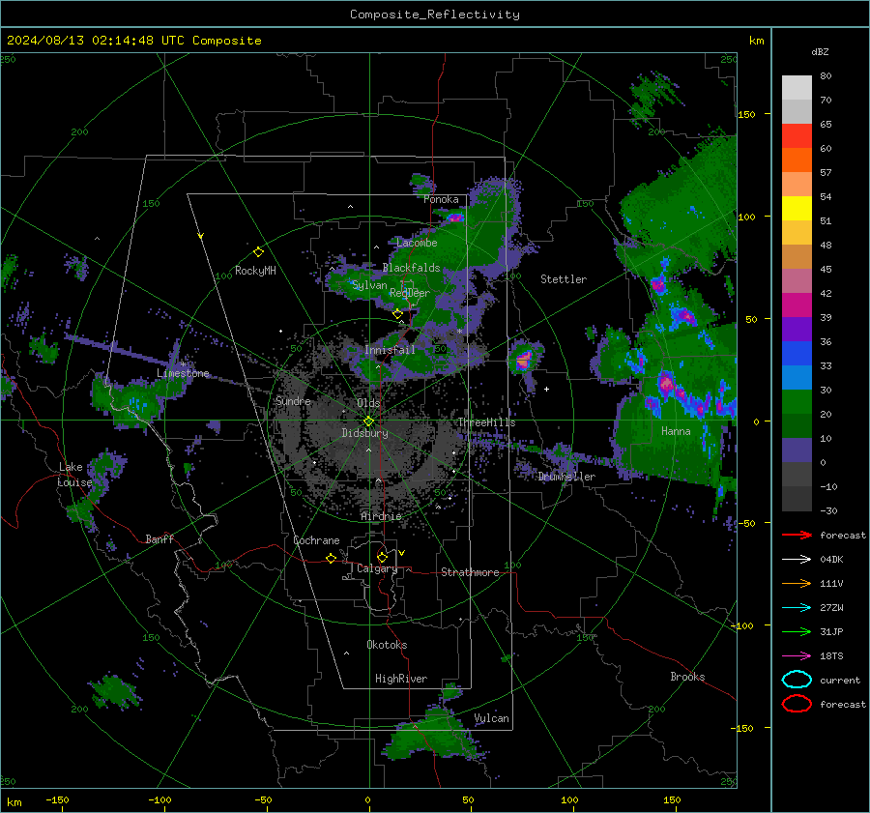Click the red forecast arrow in legend
This screenshot has width=870, height=813.
tap(797, 535)
